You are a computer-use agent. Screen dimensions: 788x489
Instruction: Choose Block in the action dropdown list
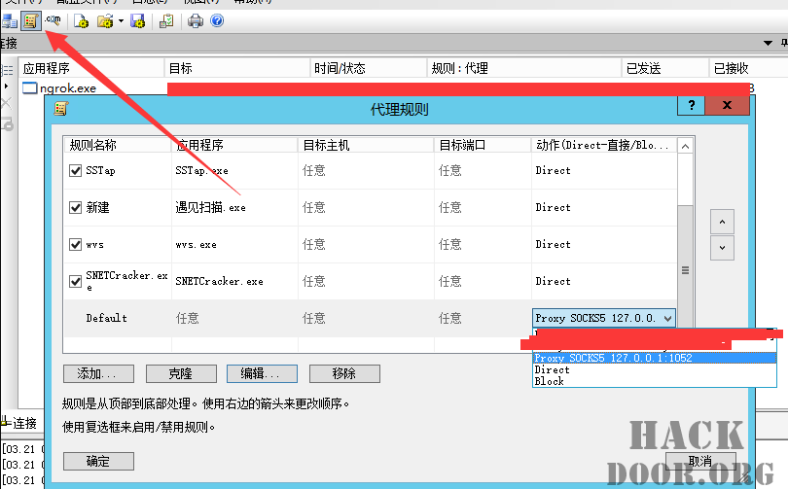655,381
